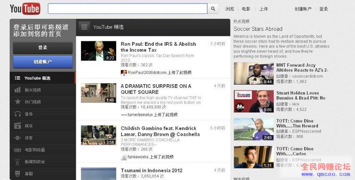Open the 浏览 top navigation link
The height and width of the screenshot is (180, 355).
230,9
